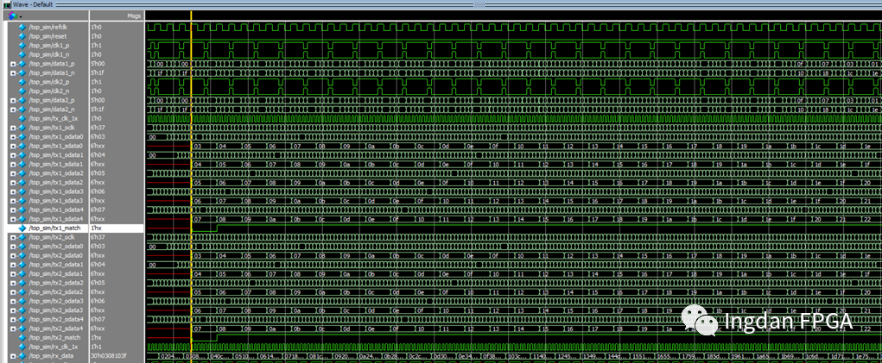
Task: Select the /top_sim/clk1_p signal icon
Action: 22,46
